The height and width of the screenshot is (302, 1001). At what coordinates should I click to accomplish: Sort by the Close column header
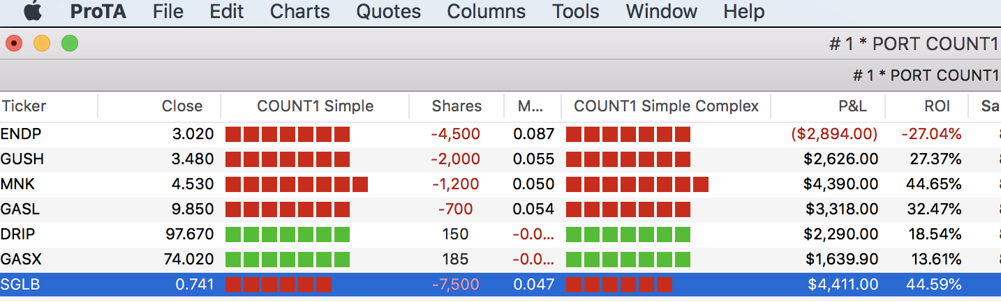(182, 106)
